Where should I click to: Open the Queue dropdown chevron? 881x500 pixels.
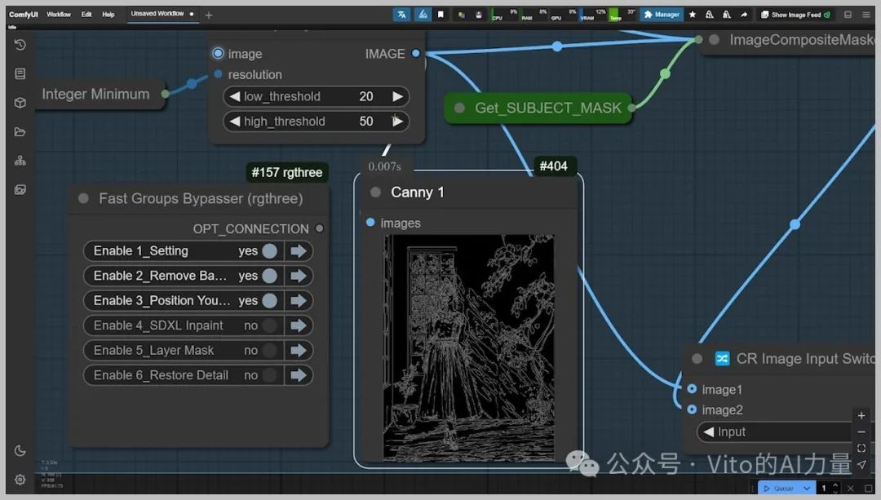(807, 489)
